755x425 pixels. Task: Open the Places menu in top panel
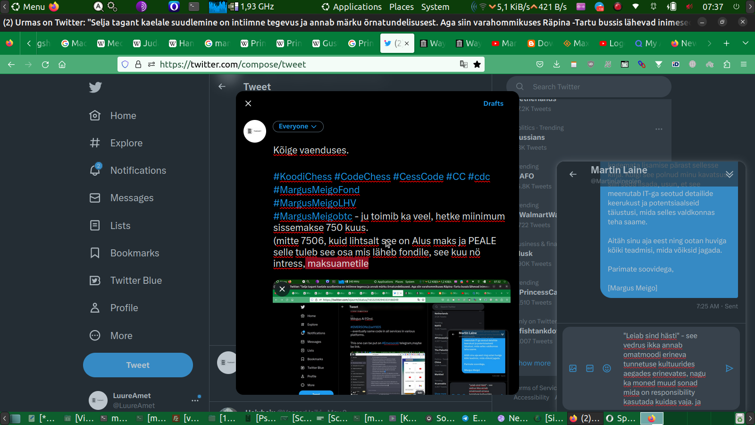coord(402,7)
